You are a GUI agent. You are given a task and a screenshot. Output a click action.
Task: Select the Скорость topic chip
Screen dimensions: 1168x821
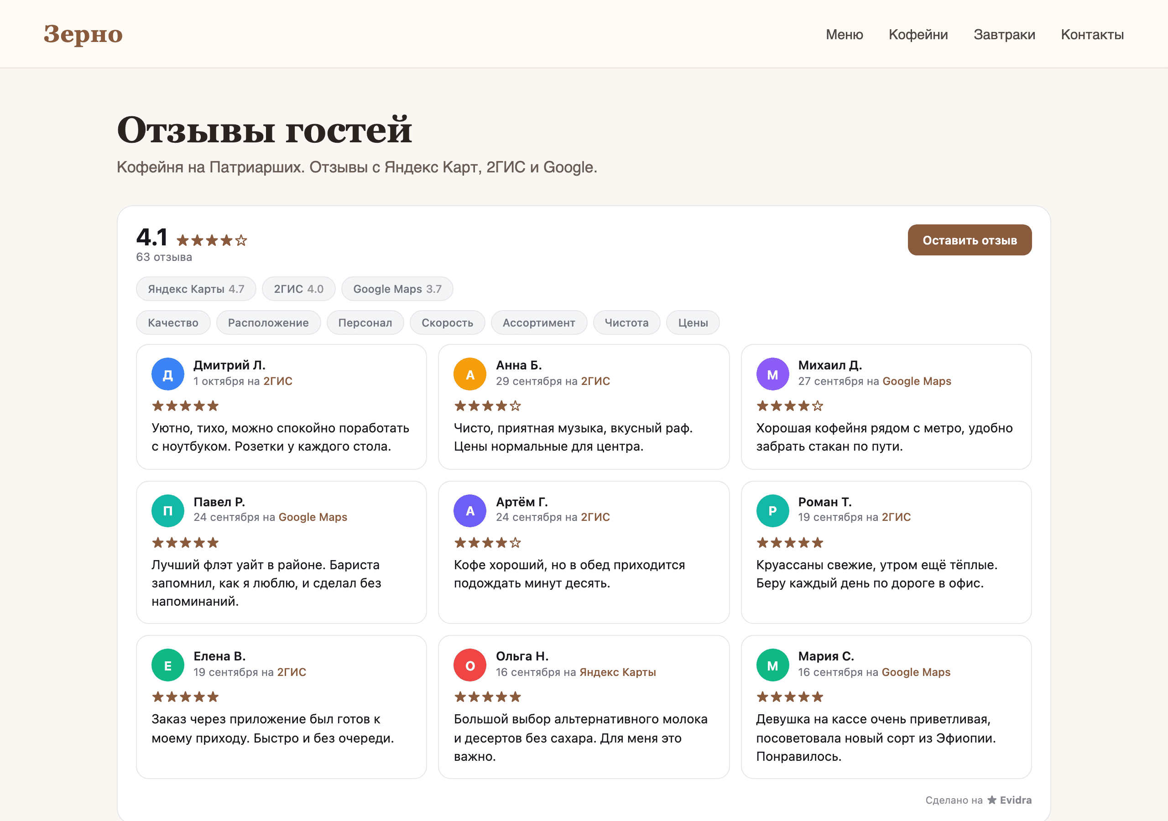447,322
